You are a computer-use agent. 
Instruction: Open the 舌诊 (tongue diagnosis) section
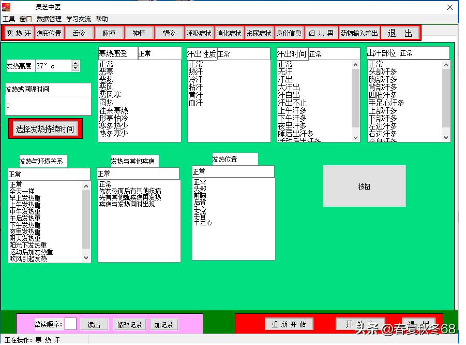[79, 32]
